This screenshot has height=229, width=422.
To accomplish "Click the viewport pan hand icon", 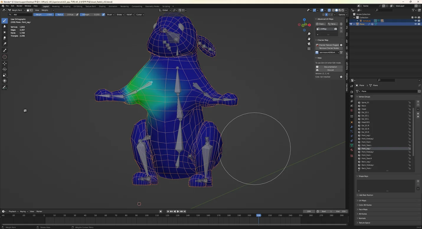I will 309,39.
